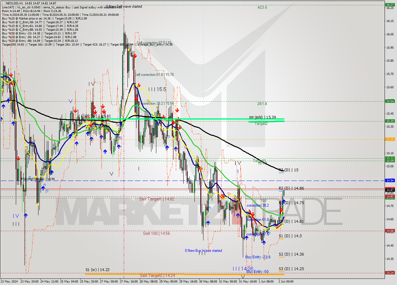Select the 'PP (MN) | 15.39' pivot label

point(262,117)
